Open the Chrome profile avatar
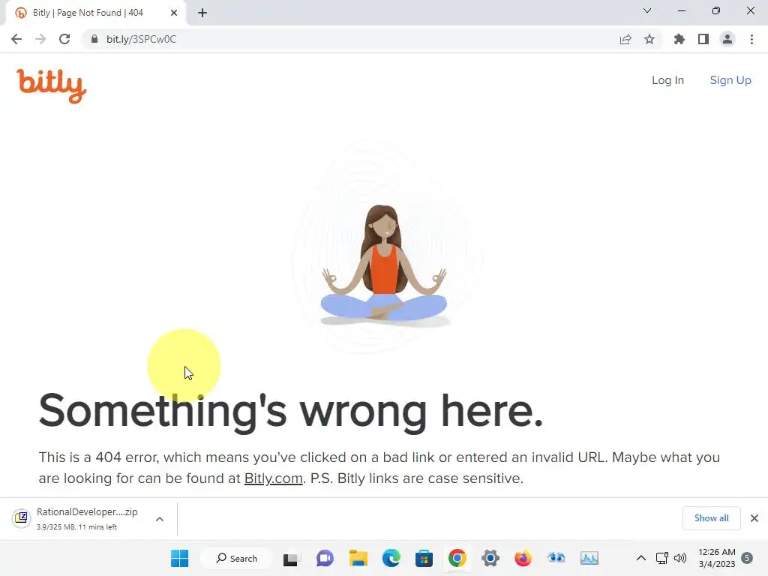 [x=727, y=39]
